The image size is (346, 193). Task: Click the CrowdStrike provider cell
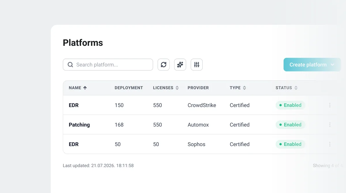[x=202, y=105]
